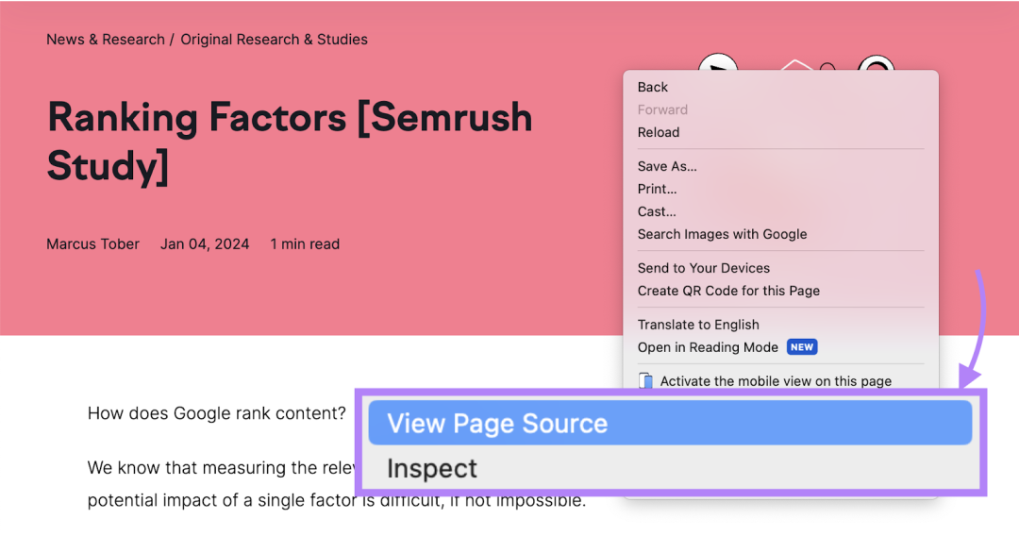Click the mobile view phone icon
The image size is (1019, 536).
click(645, 380)
